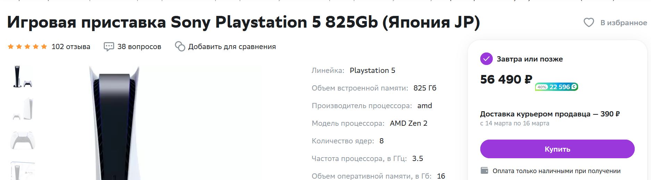Image resolution: width=651 pixels, height=180 pixels.
Task: Add to favorites via "В избранное" label
Action: [624, 23]
